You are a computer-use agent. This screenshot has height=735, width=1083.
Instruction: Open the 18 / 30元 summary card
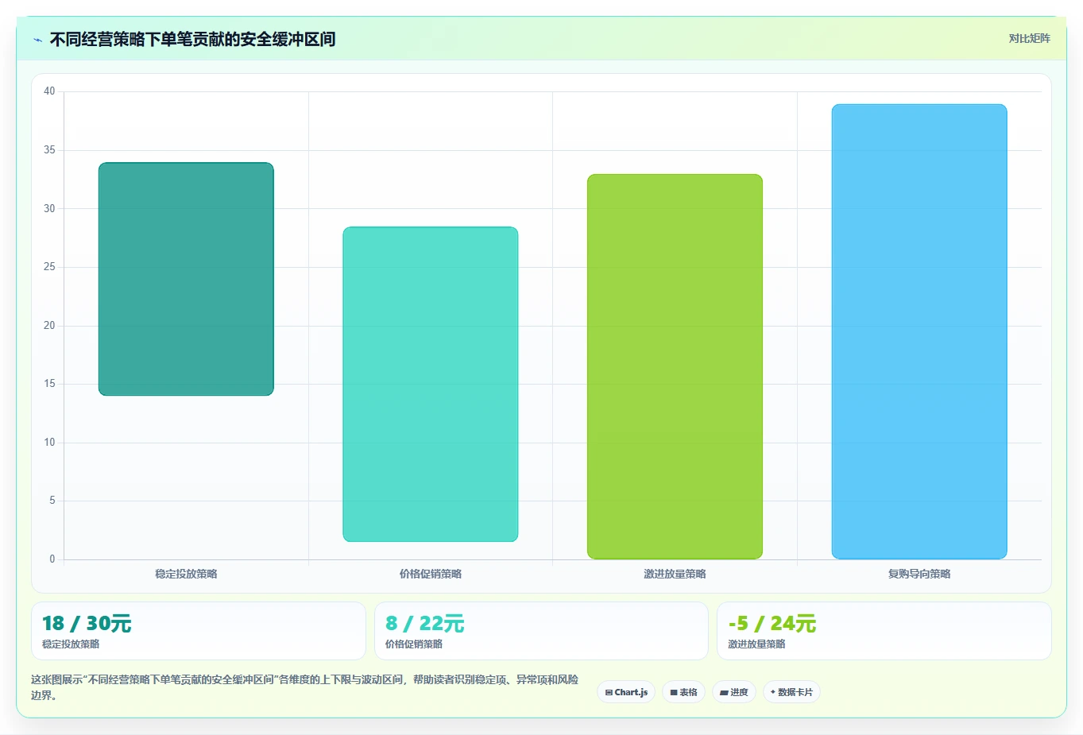point(199,631)
